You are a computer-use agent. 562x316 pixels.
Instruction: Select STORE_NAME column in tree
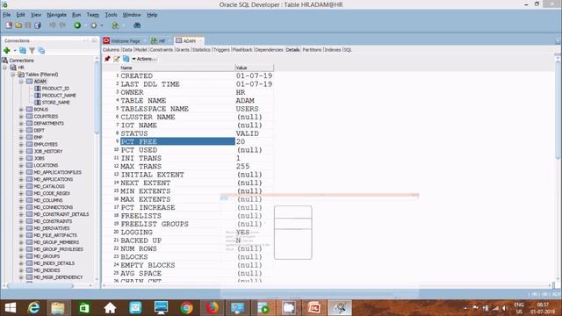(x=56, y=103)
